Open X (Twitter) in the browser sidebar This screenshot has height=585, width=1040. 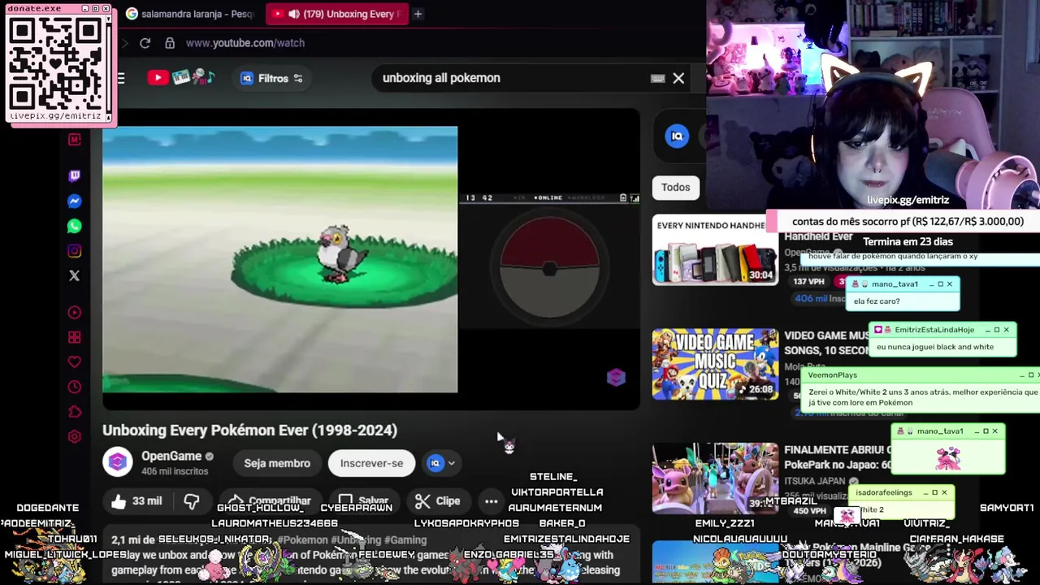74,276
